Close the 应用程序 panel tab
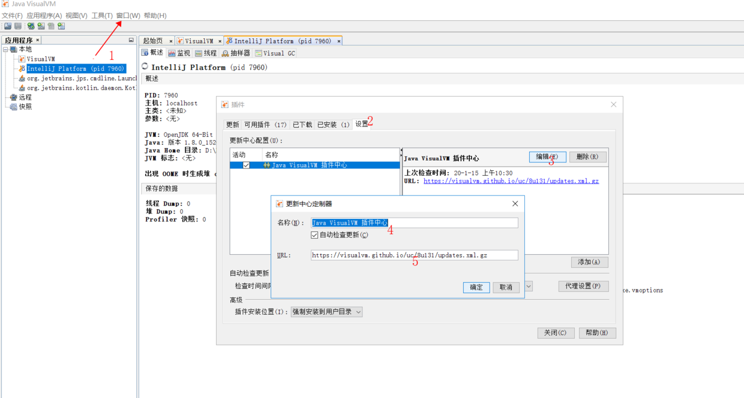Image resolution: width=744 pixels, height=398 pixels. pos(37,40)
